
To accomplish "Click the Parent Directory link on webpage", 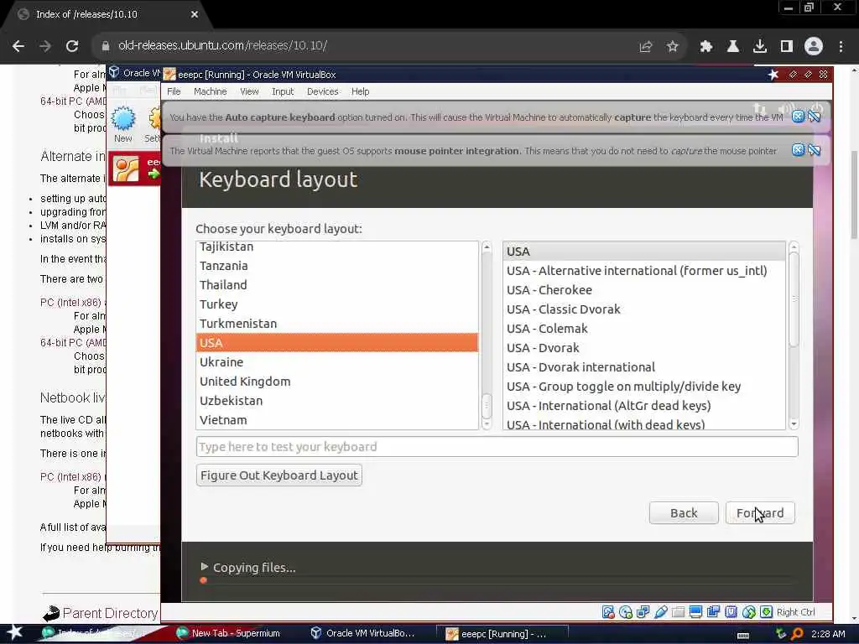I will click(110, 613).
